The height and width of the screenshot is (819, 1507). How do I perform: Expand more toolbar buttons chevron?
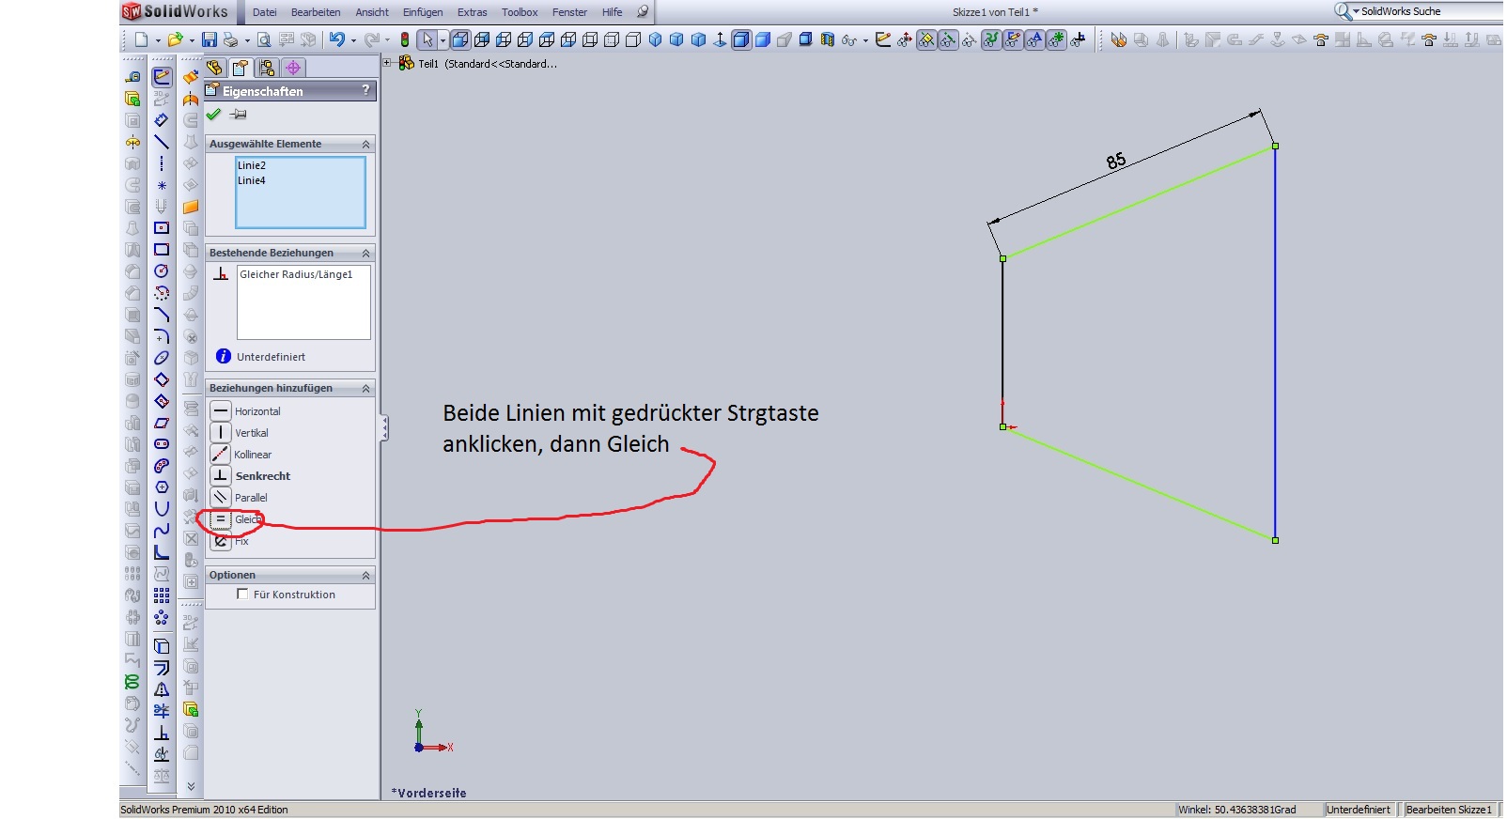(191, 786)
